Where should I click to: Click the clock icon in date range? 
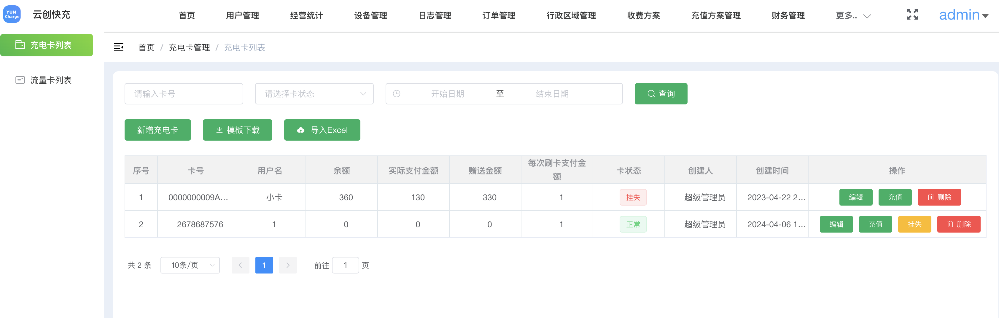click(396, 93)
